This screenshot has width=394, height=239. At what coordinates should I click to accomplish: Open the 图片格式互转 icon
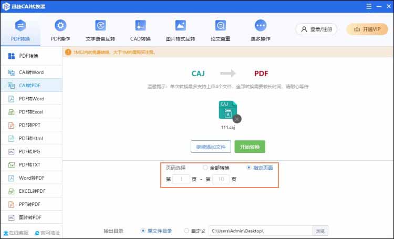(x=180, y=25)
